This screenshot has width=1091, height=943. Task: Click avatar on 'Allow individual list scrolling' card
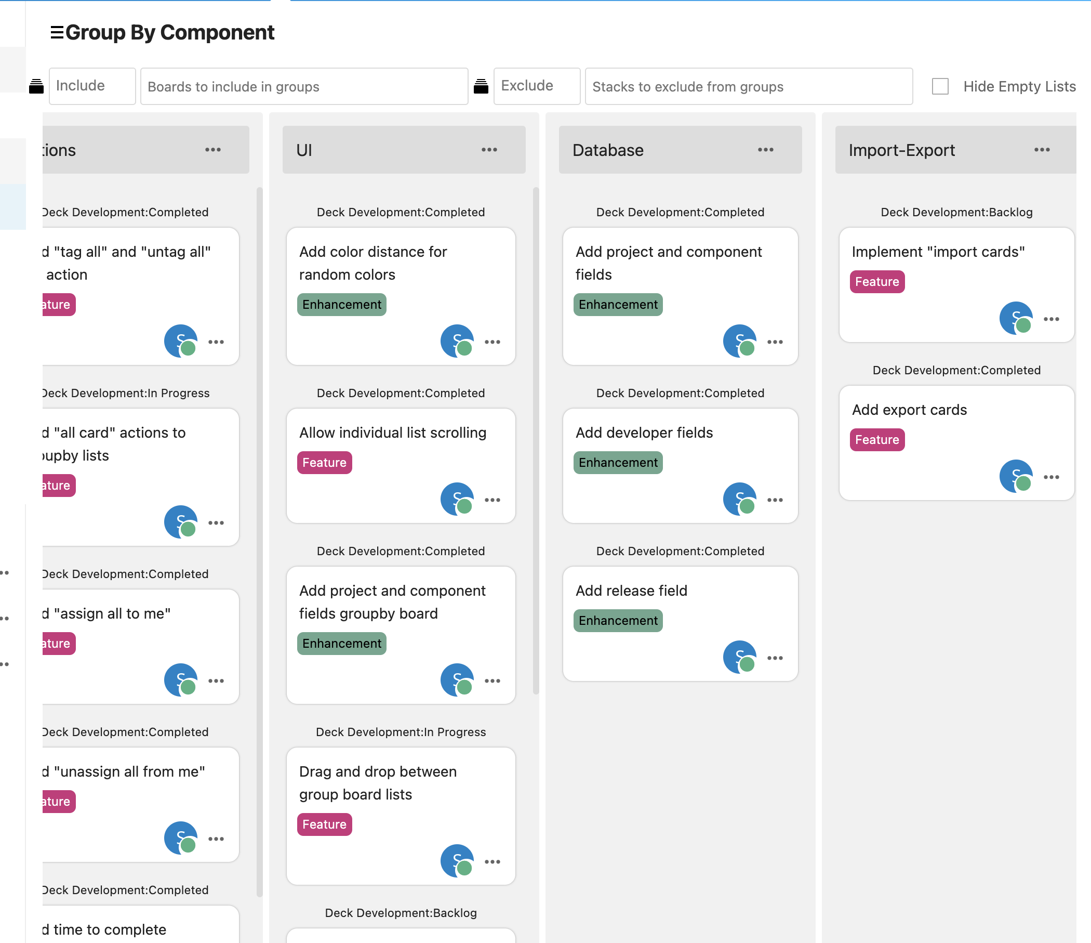click(457, 500)
